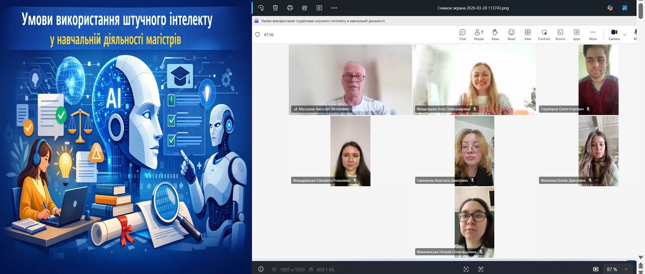
Task: Open the three-dot menu in the photo viewer toolbar
Action: pyautogui.click(x=334, y=8)
